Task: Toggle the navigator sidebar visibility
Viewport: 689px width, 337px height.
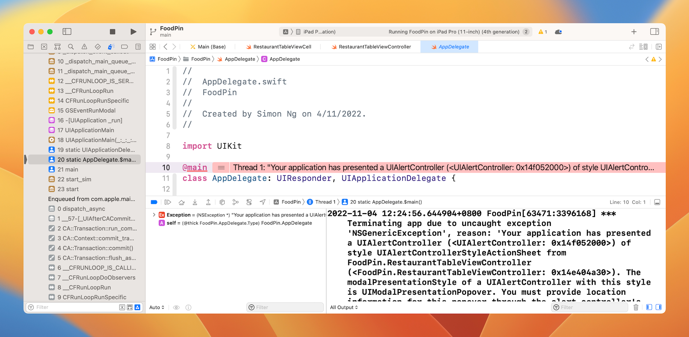Action: coord(67,32)
